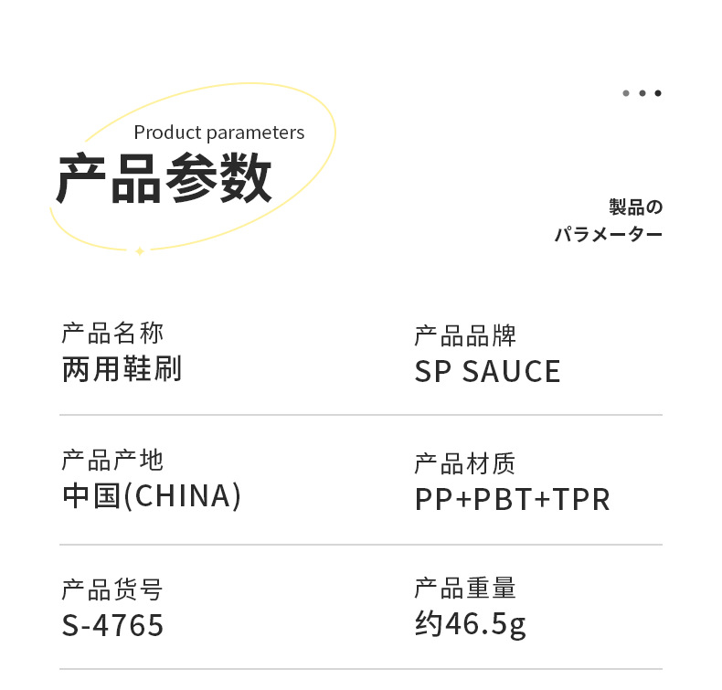722x690 pixels.
Task: Select the material value PP+PBT+TPR
Action: coord(512,500)
